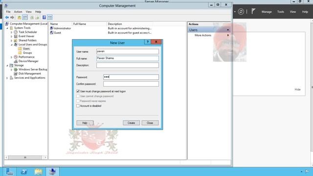This screenshot has width=313, height=176.
Task: Toggle Show/Hide Console Tree toolbar icon
Action: point(25,18)
